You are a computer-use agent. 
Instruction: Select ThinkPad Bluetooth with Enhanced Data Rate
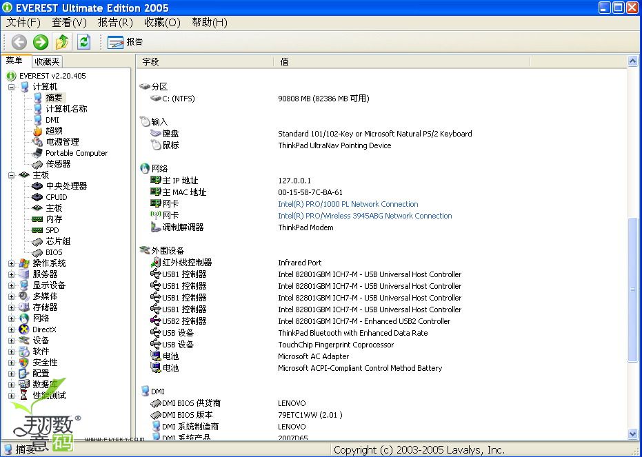(353, 333)
